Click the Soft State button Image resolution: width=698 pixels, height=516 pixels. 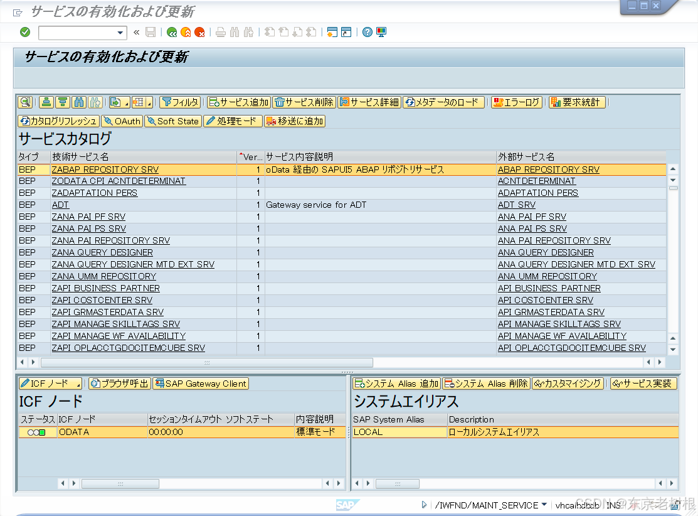click(x=172, y=121)
